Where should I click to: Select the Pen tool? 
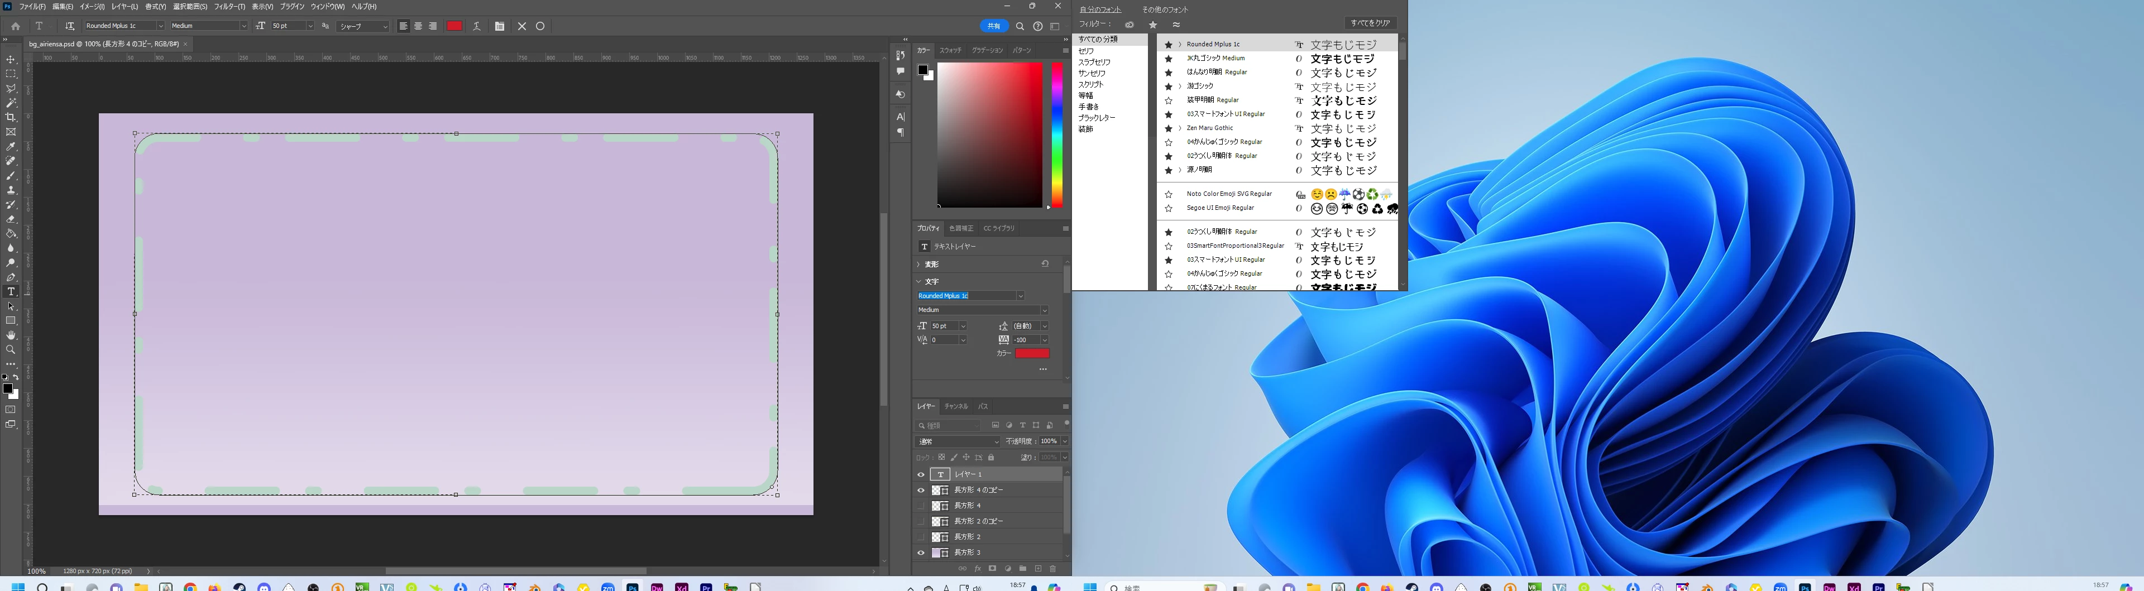point(11,277)
